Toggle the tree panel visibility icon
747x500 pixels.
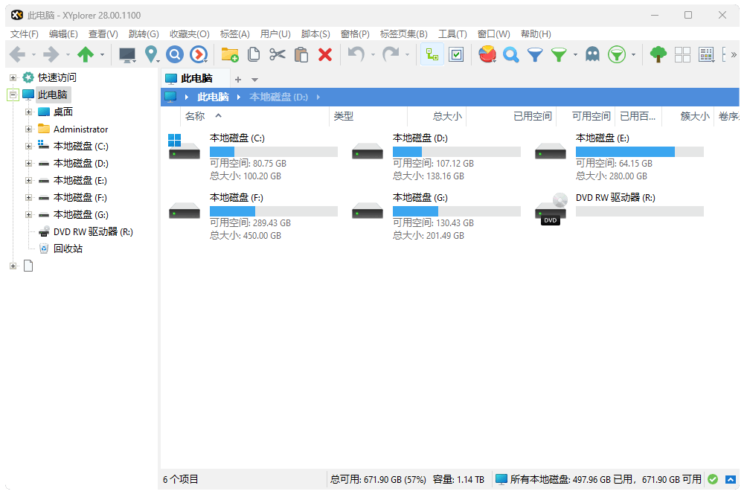(432, 54)
